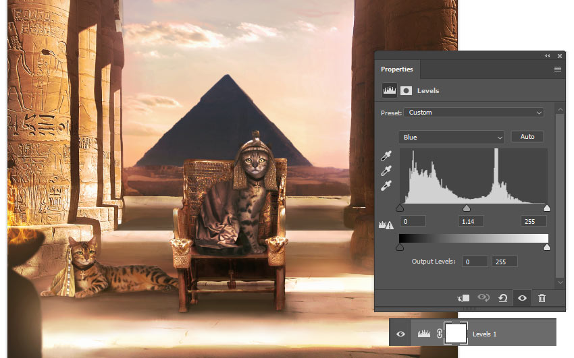Click the output black slider handle
Viewport: 574px width, 358px height.
(400, 247)
